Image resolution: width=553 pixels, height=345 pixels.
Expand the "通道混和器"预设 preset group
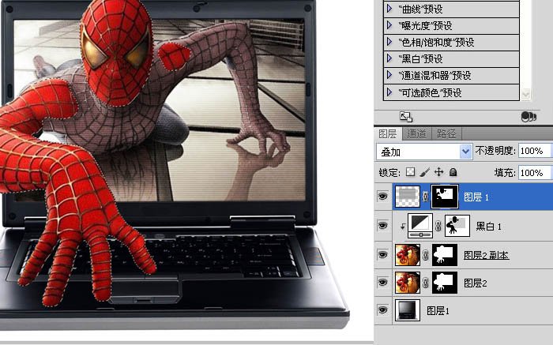pos(389,76)
